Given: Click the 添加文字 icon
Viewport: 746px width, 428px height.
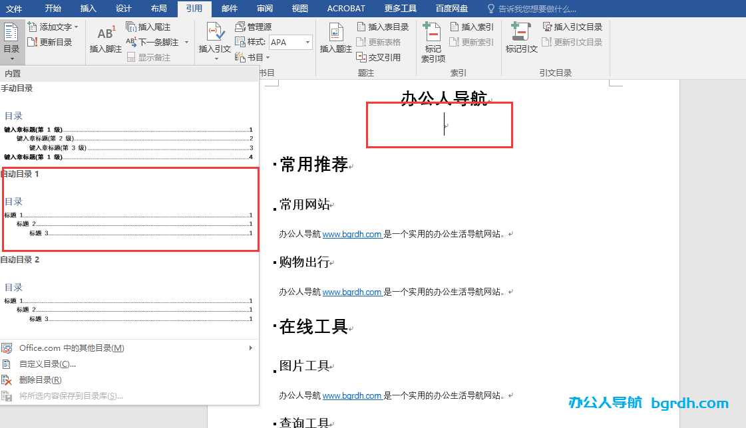Looking at the screenshot, I should pyautogui.click(x=32, y=27).
